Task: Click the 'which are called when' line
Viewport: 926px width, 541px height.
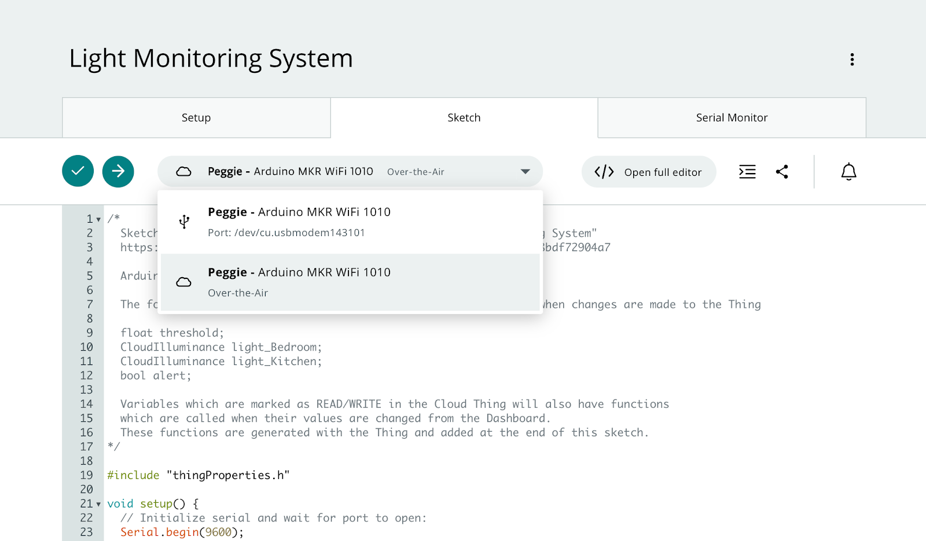Action: [x=335, y=418]
